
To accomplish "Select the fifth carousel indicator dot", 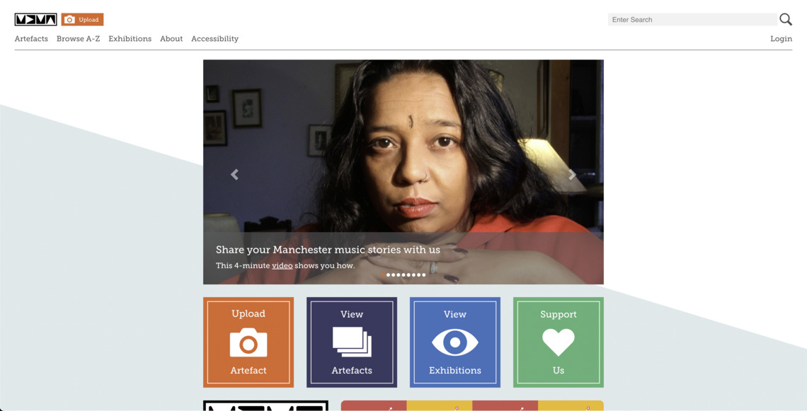I will pyautogui.click(x=403, y=274).
